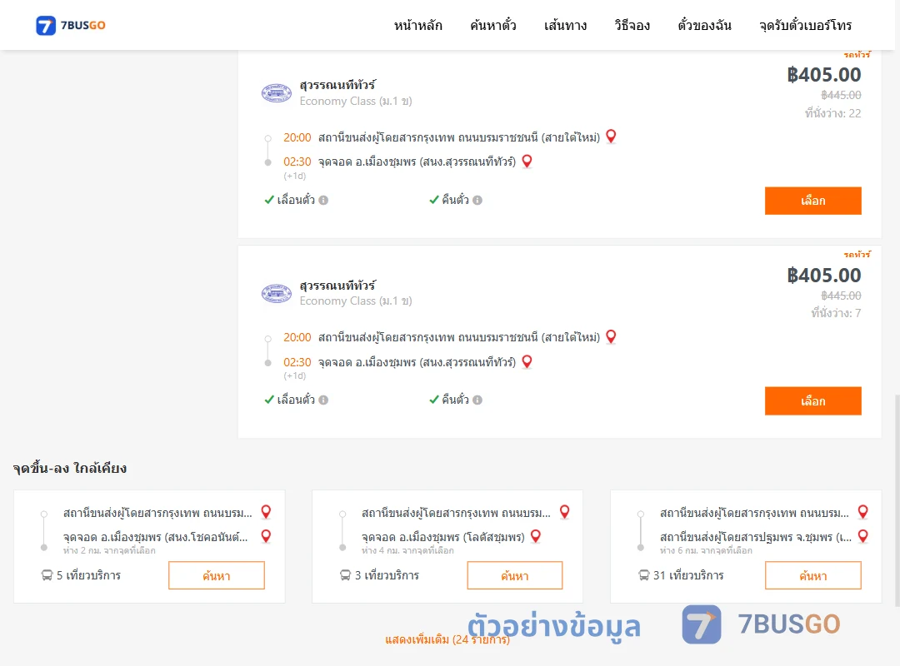Click bus icon beside 5 เที่ยวบริการ
Image resolution: width=900 pixels, height=666 pixels.
(x=47, y=575)
